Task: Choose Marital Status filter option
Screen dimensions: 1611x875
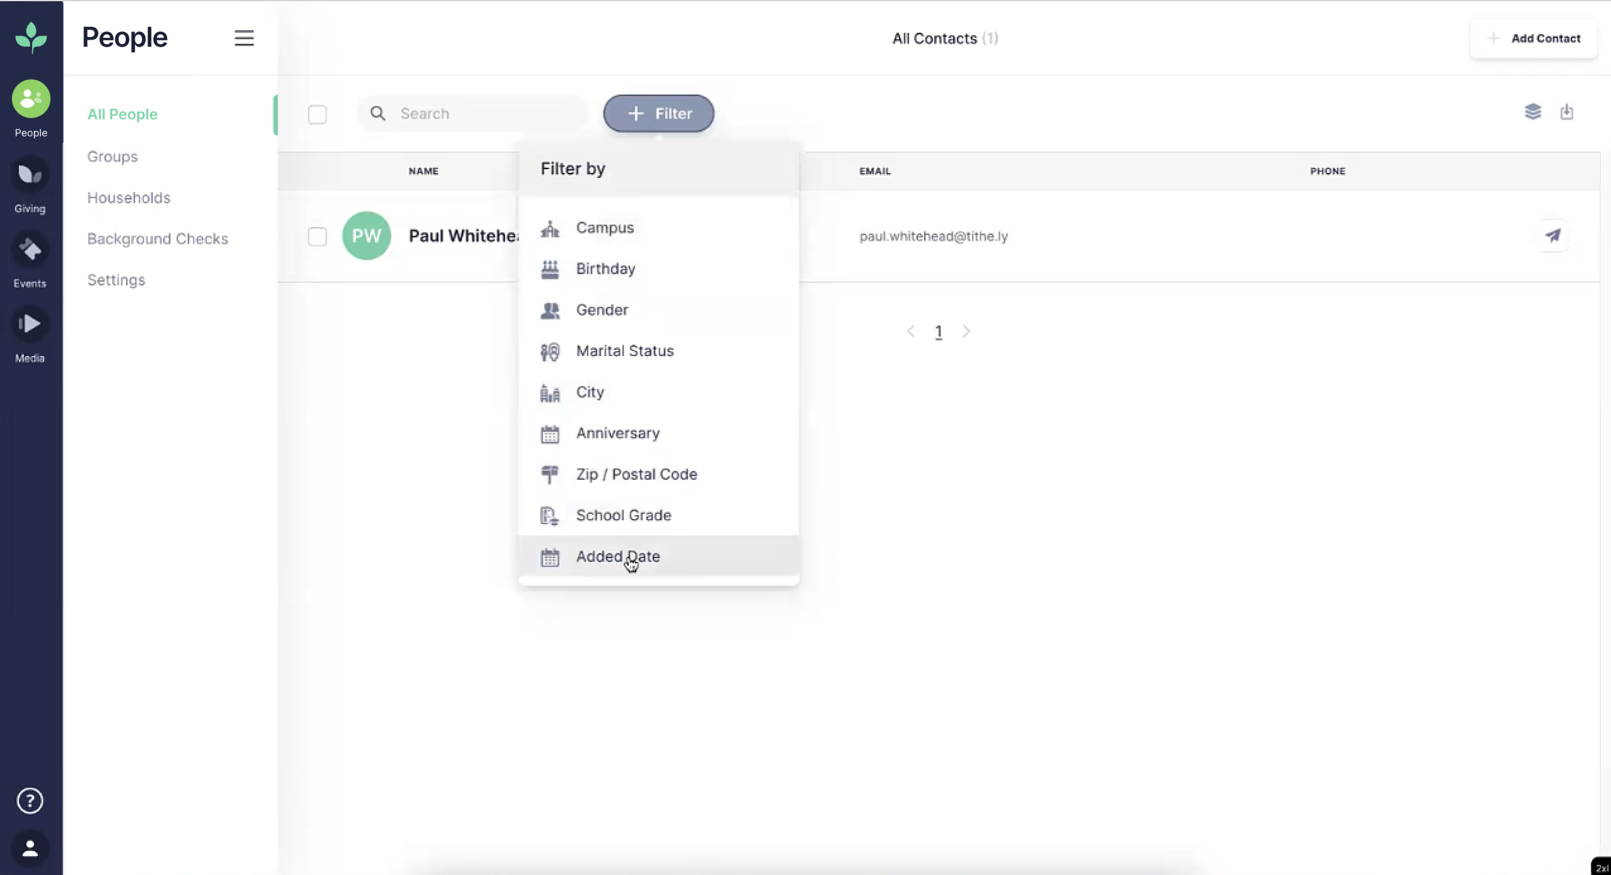Action: pos(624,351)
